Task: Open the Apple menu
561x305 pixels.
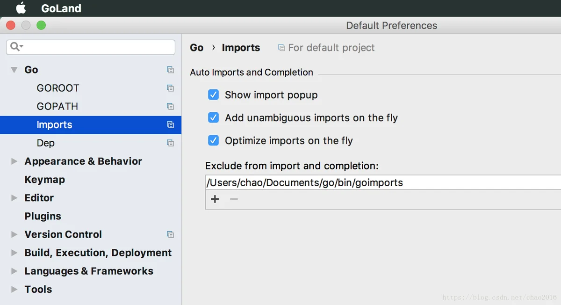Action: click(21, 8)
